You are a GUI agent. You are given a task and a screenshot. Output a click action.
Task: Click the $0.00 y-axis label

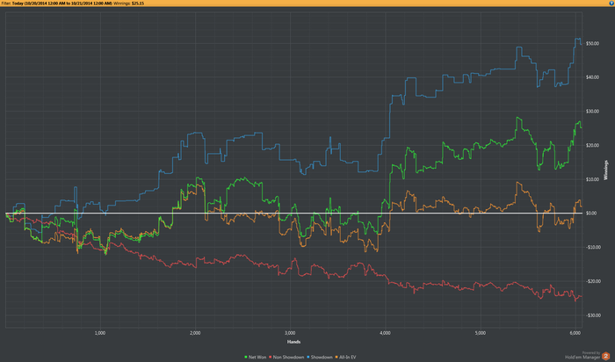(591, 214)
